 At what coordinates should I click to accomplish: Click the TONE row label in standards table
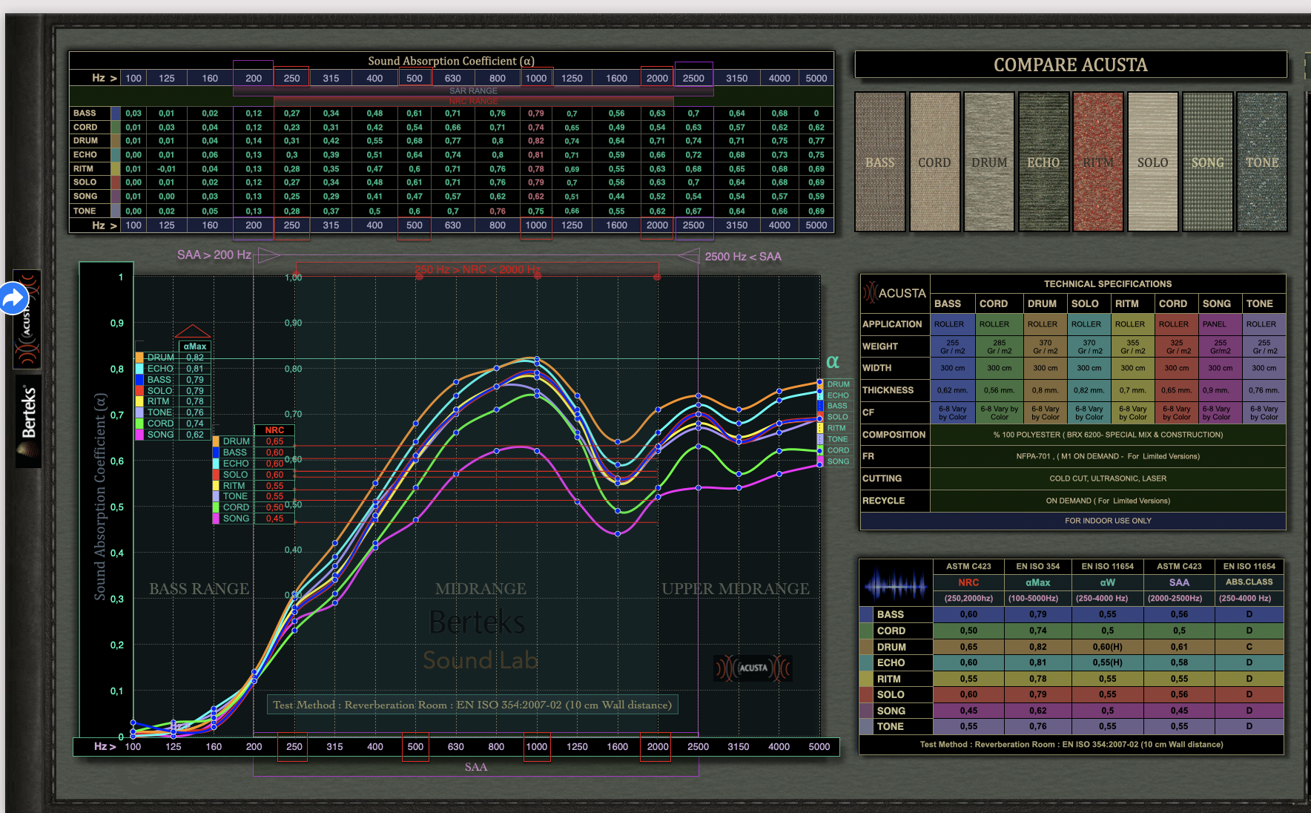pyautogui.click(x=890, y=727)
